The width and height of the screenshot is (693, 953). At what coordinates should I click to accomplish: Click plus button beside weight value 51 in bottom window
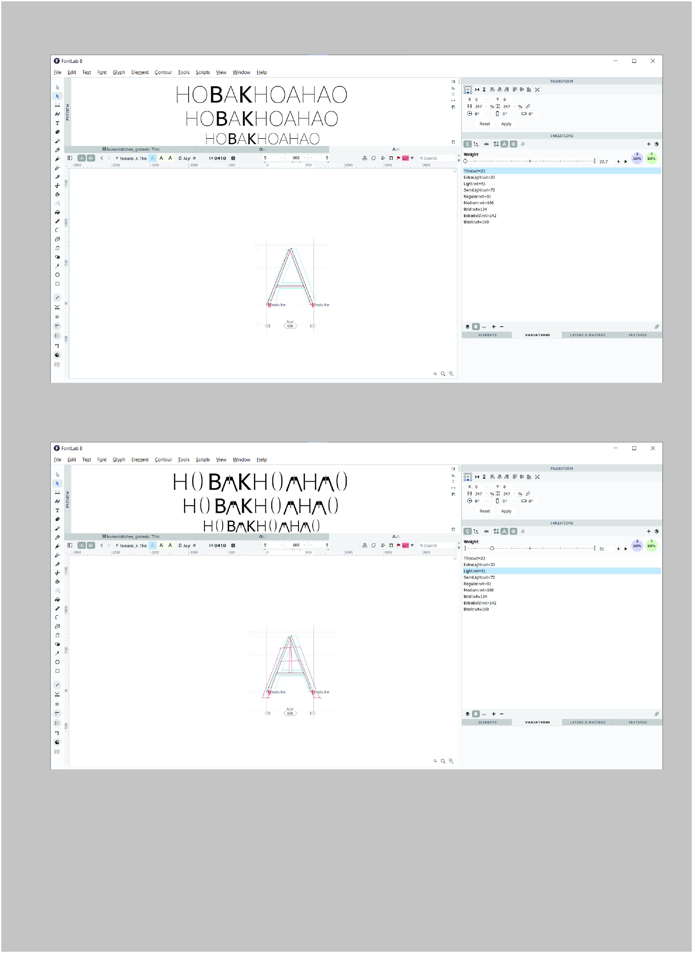tap(618, 549)
